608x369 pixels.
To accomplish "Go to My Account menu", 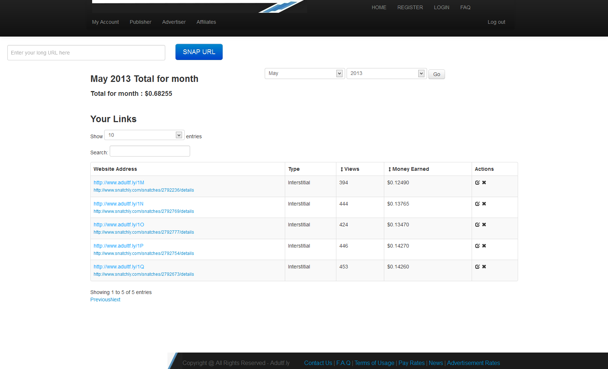I will tap(105, 22).
